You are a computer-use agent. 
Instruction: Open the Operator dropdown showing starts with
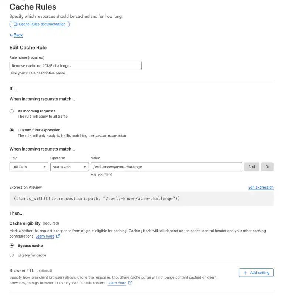[70, 167]
